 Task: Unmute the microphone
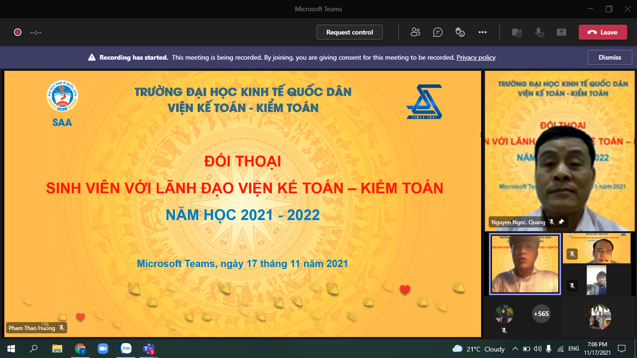[x=539, y=32]
